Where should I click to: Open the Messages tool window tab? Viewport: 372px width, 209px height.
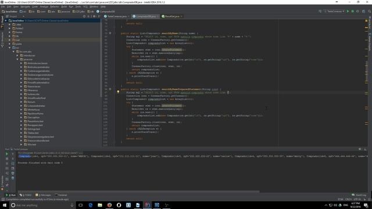(43, 195)
